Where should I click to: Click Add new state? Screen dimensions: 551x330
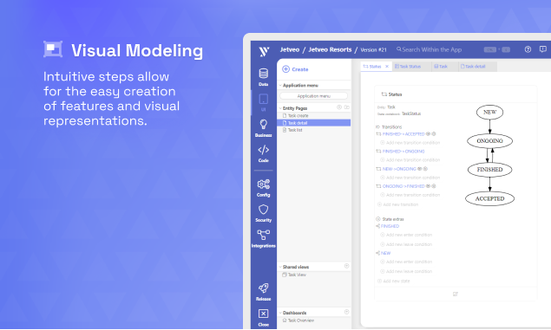click(x=394, y=281)
